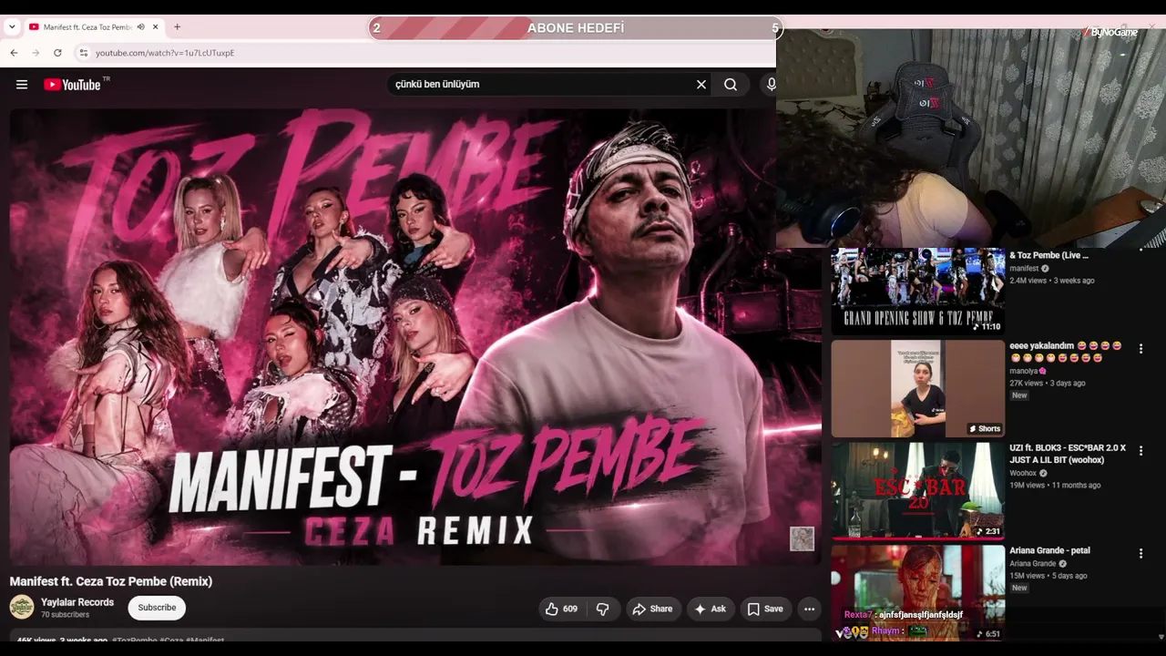Click the main video player

click(415, 337)
